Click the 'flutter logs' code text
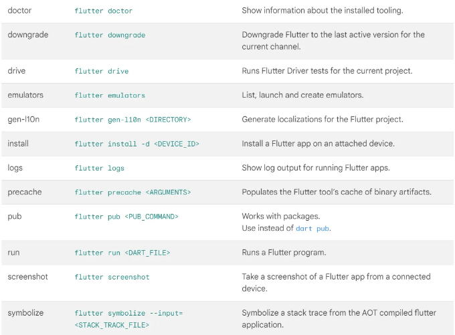This screenshot has width=455, height=335. (99, 169)
